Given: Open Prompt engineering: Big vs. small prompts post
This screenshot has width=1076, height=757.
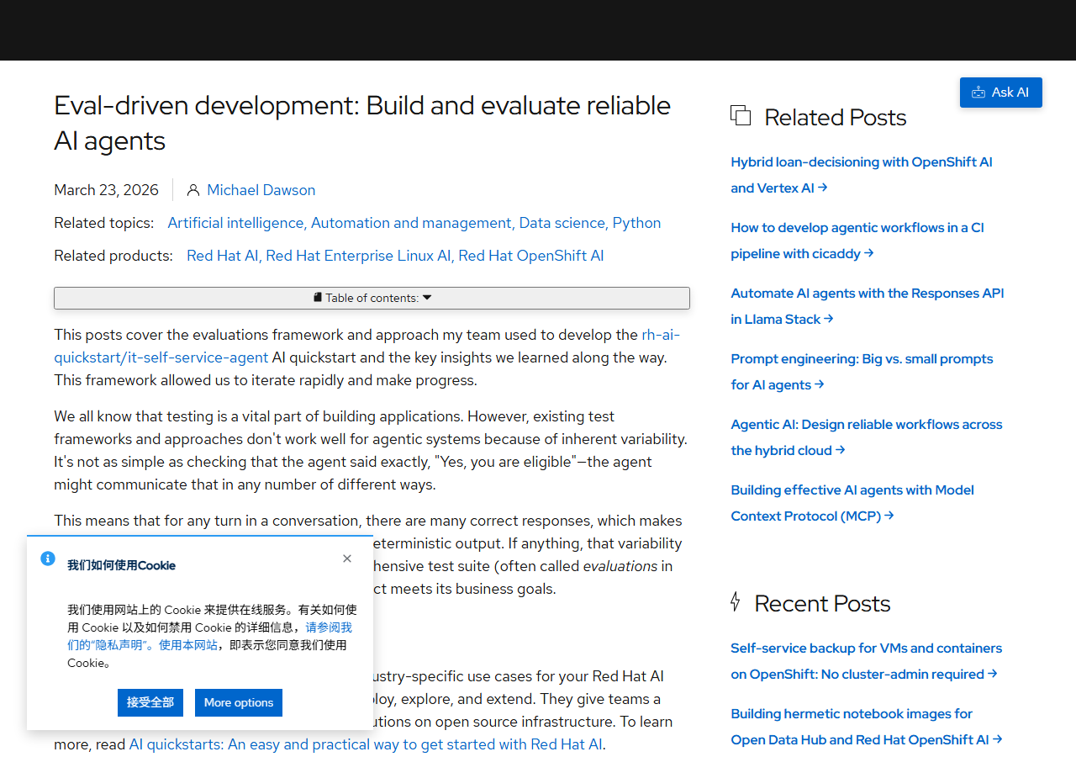Looking at the screenshot, I should click(x=862, y=372).
